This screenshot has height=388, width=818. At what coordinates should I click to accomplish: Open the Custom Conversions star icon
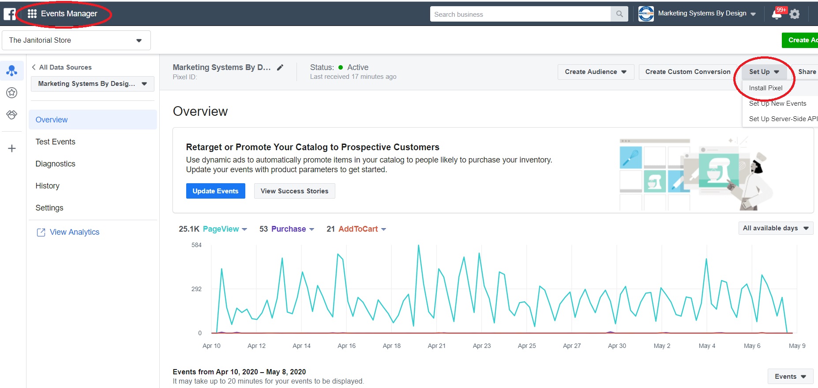pos(12,92)
